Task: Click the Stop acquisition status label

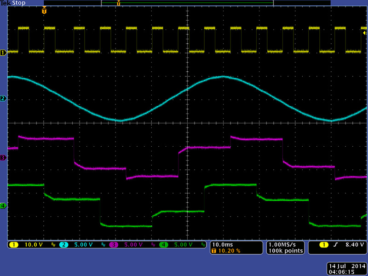Action: [x=18, y=3]
